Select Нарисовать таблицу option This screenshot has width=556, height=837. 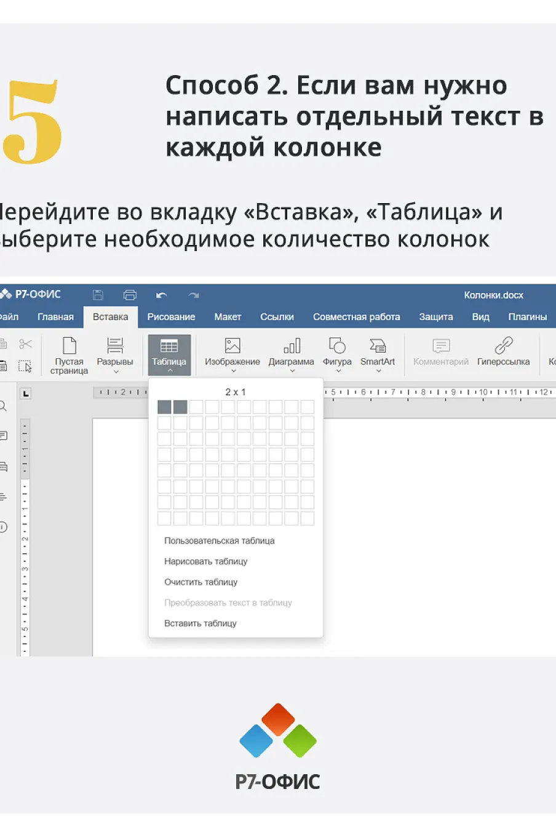tap(206, 561)
